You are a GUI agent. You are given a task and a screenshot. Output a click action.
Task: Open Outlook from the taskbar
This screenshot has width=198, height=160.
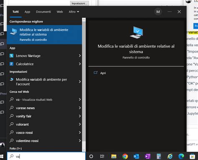[x=136, y=156]
